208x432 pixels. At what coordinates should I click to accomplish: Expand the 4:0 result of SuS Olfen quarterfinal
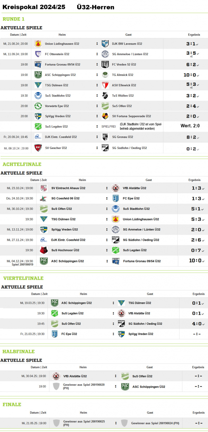[x=198, y=324]
